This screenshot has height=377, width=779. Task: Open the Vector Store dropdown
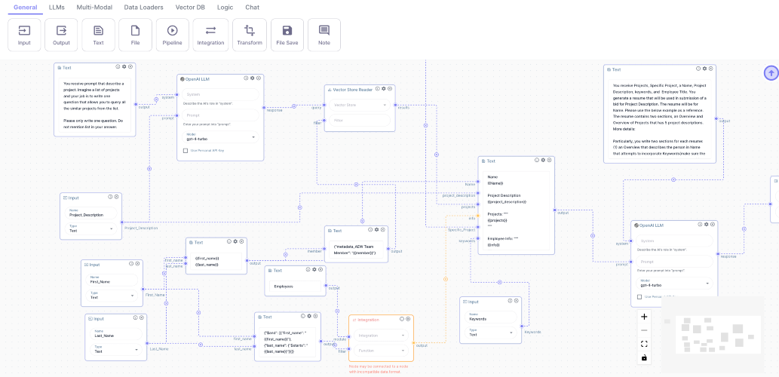(x=360, y=105)
